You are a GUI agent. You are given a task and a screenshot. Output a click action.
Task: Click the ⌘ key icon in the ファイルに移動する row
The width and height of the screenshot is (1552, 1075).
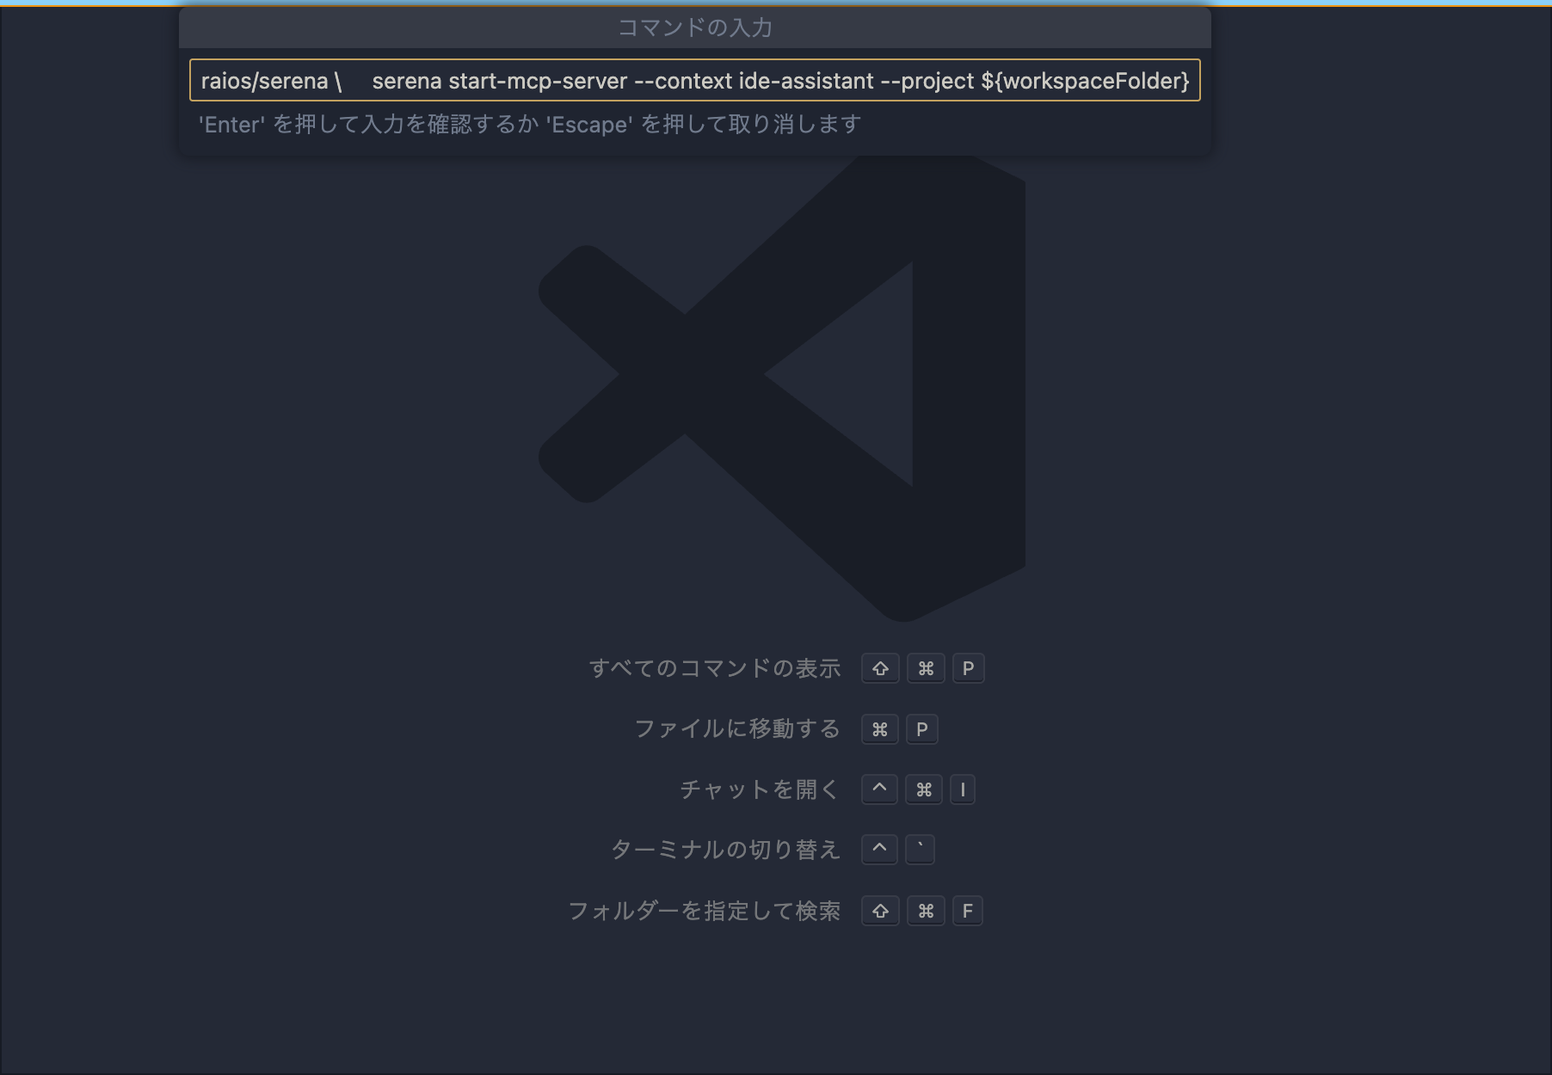tap(878, 729)
